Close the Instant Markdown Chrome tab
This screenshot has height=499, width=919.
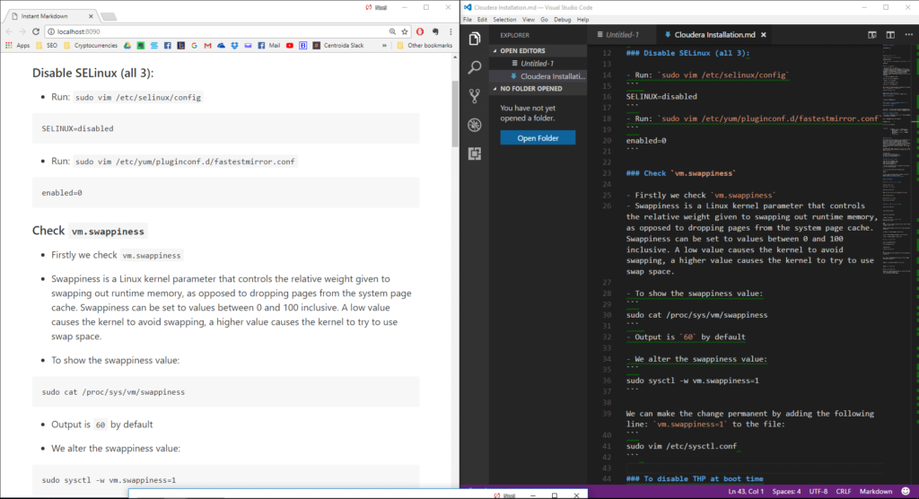pos(91,16)
